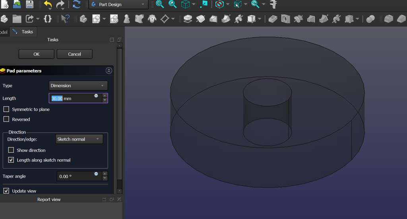
Task: Select the Revolution tool icon
Action: click(x=200, y=19)
